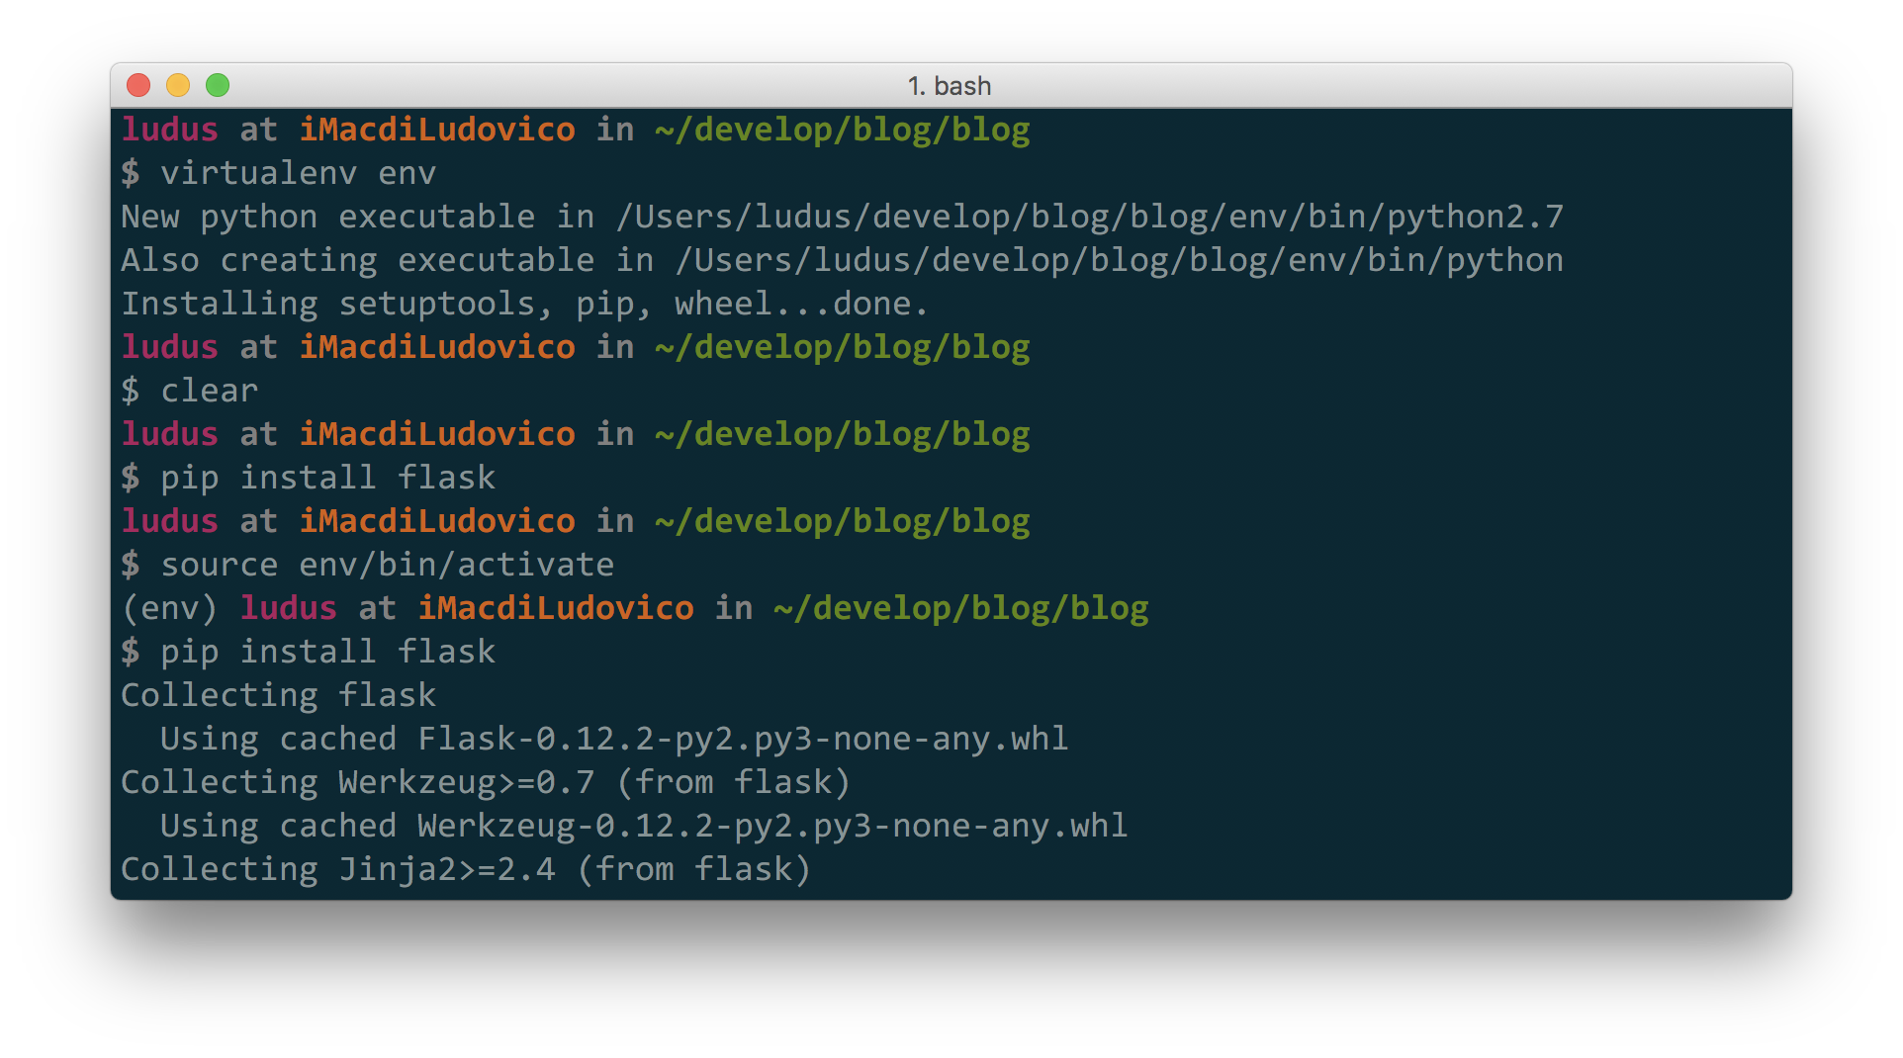Click the "Using cached Flask-0.12.2" wheel line

613,739
